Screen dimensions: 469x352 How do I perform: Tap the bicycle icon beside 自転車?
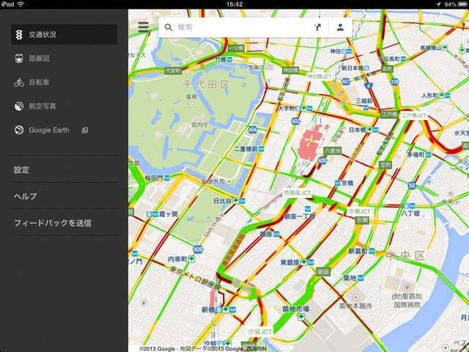click(19, 82)
